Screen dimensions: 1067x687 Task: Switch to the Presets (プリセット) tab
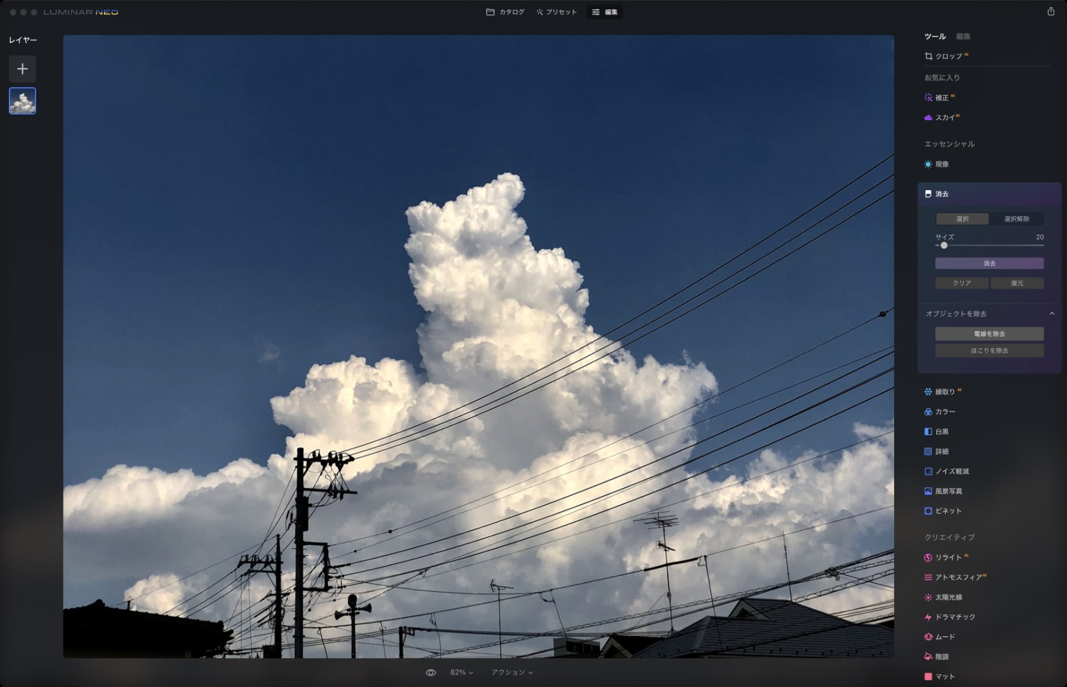(556, 12)
